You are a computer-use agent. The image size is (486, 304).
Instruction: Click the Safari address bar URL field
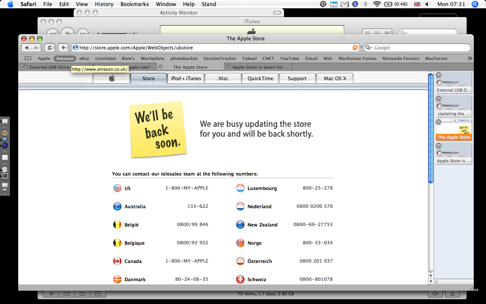pyautogui.click(x=215, y=47)
